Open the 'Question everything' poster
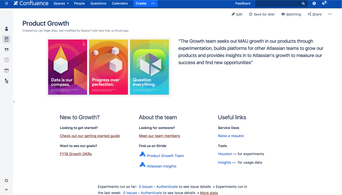342x195 pixels. [149, 67]
